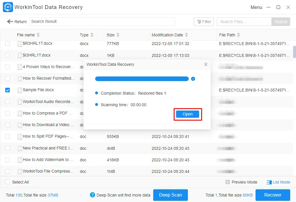Start a Deep Scan
The height and width of the screenshot is (202, 296).
171,195
